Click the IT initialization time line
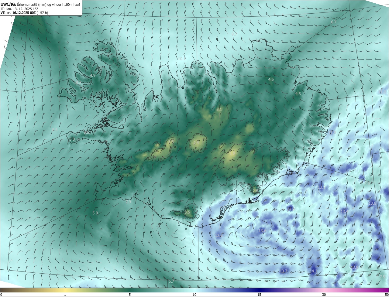This screenshot has height=297, width=389. [x=19, y=9]
